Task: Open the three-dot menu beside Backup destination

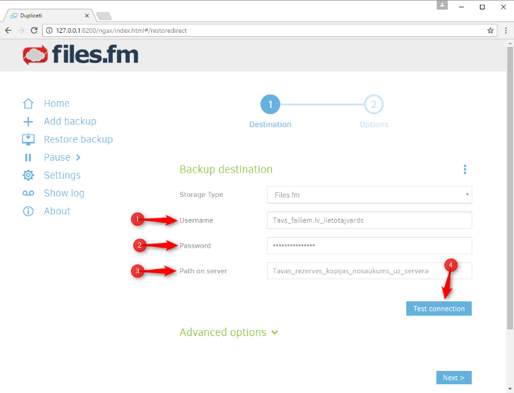Action: click(465, 169)
